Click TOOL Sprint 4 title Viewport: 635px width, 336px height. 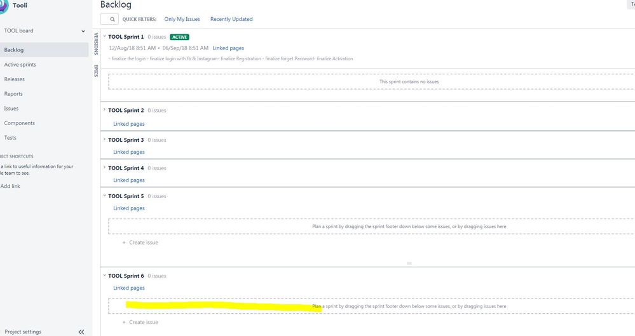[x=126, y=168]
